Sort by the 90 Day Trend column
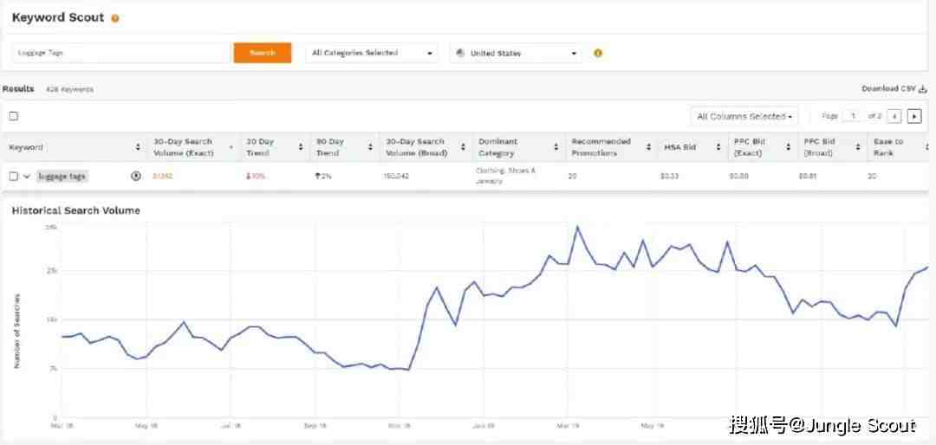Viewport: 936px width, 445px height. click(x=370, y=146)
